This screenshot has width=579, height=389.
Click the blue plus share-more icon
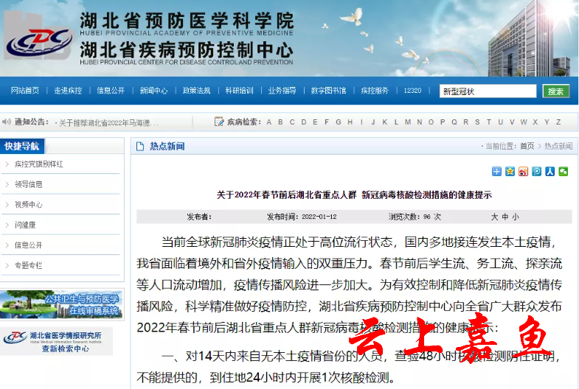(496, 171)
